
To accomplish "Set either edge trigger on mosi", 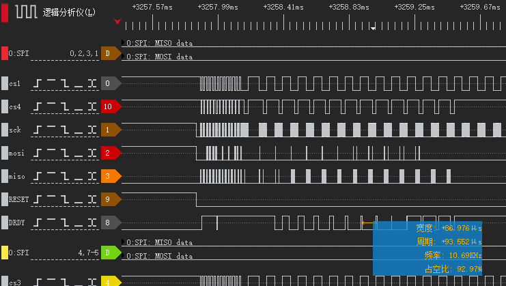I will tap(92, 153).
